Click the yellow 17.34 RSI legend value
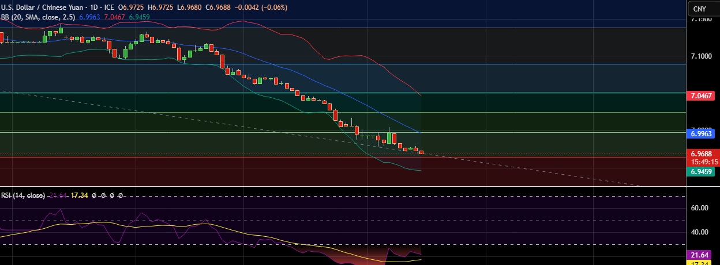 coord(78,195)
